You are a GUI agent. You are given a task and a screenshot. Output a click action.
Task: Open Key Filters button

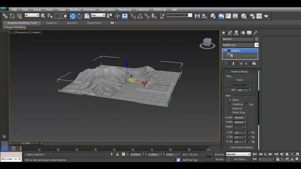point(241,160)
